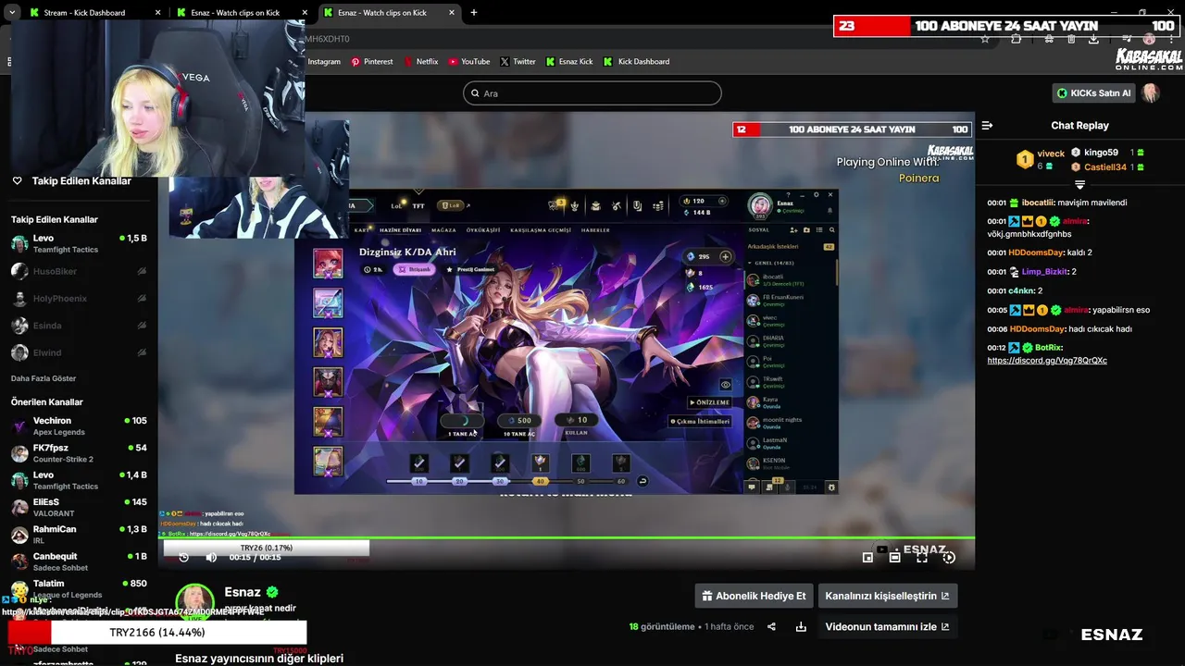
Task: Switch to TFT in LoL client
Action: (418, 205)
